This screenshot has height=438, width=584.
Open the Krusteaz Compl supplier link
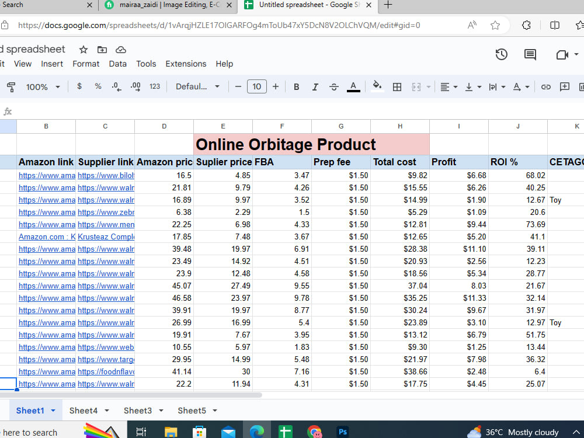point(106,237)
